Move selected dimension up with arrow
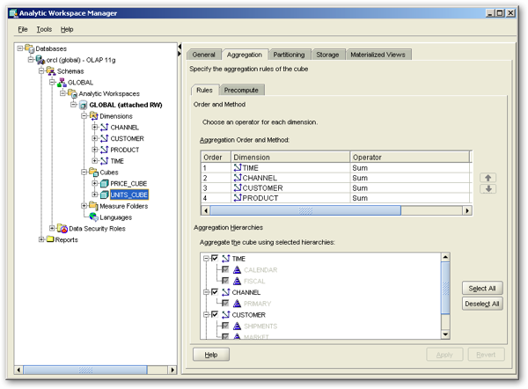This screenshot has width=528, height=389. pyautogui.click(x=488, y=178)
